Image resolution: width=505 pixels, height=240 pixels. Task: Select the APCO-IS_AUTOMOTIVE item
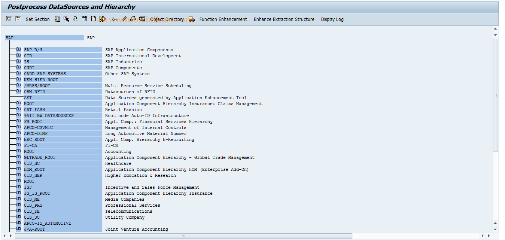tap(63, 223)
